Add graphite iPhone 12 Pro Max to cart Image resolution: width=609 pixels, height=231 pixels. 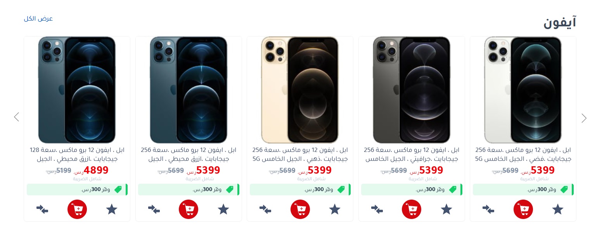[x=412, y=209]
